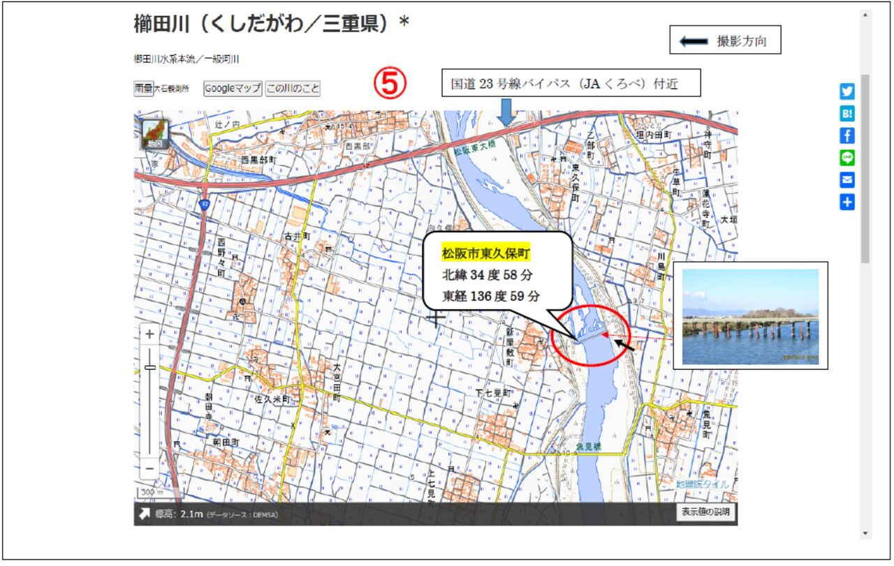Click the 櫛田川（くしだがわ／三重県） page title
Image resolution: width=894 pixels, height=566 pixels.
[x=264, y=24]
